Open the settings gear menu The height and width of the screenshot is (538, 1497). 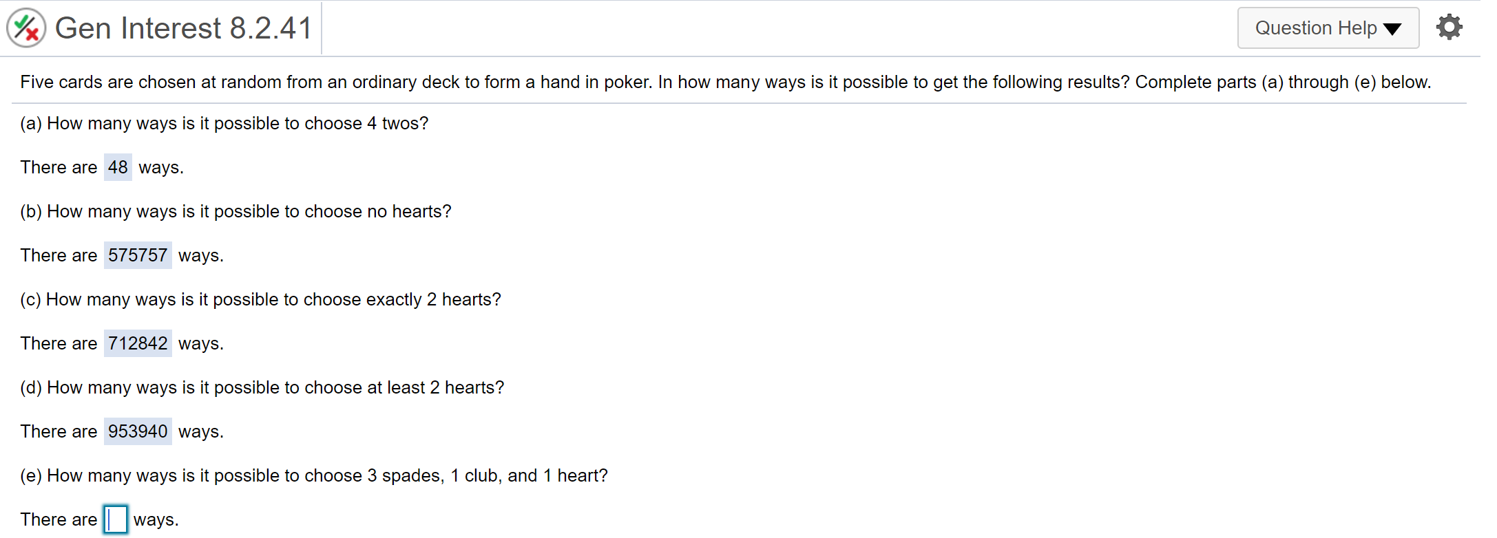(x=1449, y=28)
